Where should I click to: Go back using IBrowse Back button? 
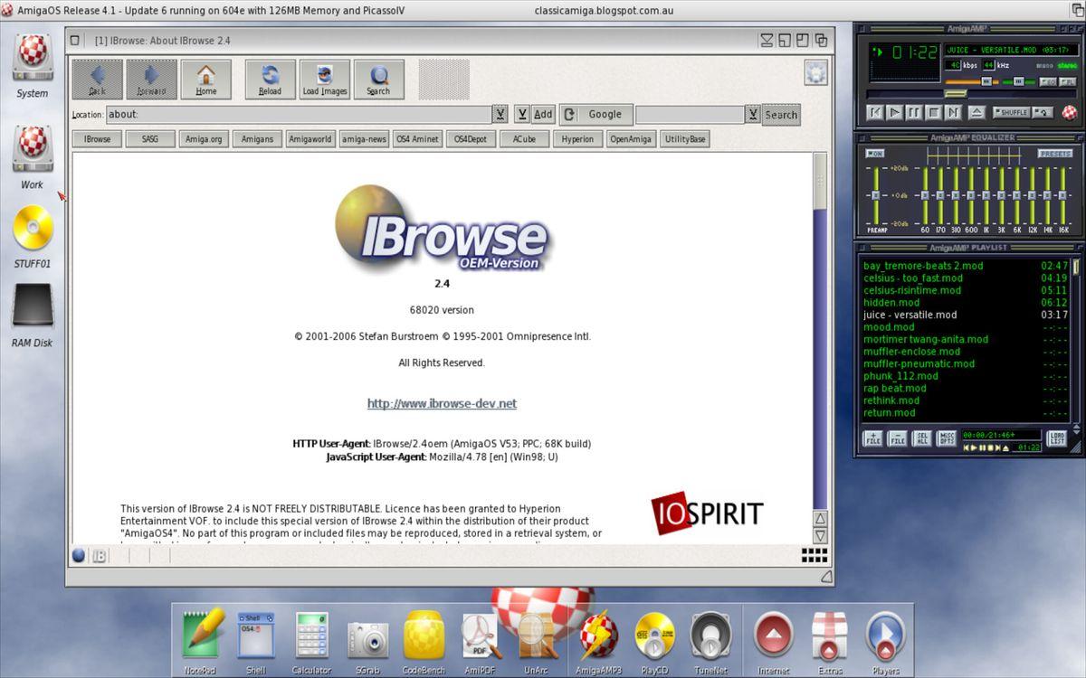97,80
